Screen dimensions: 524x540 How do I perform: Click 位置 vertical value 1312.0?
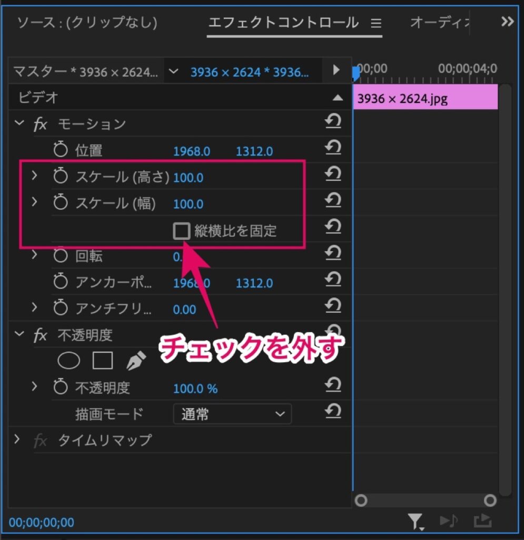coord(254,151)
